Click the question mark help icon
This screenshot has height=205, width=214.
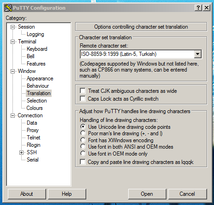coord(198,8)
